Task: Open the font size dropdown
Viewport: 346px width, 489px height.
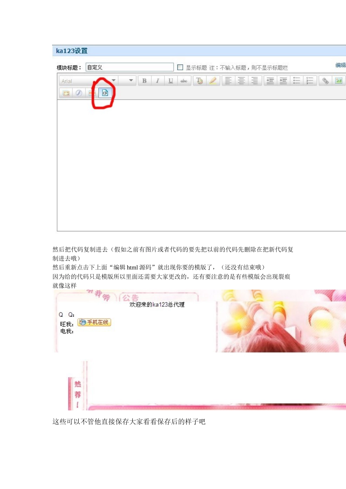Action: (127, 81)
